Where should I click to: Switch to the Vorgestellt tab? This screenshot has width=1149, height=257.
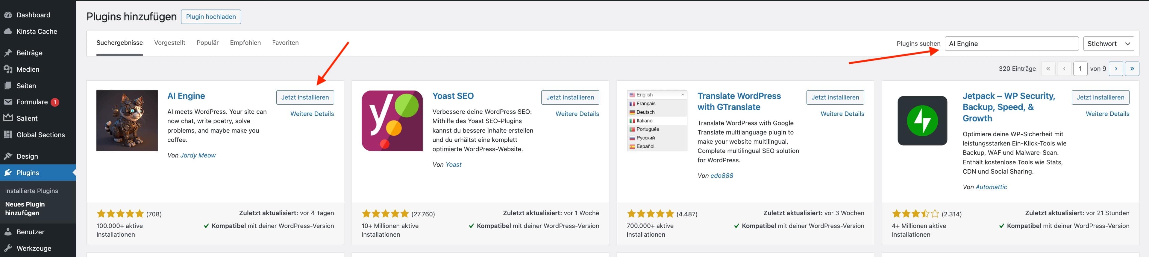(x=169, y=43)
